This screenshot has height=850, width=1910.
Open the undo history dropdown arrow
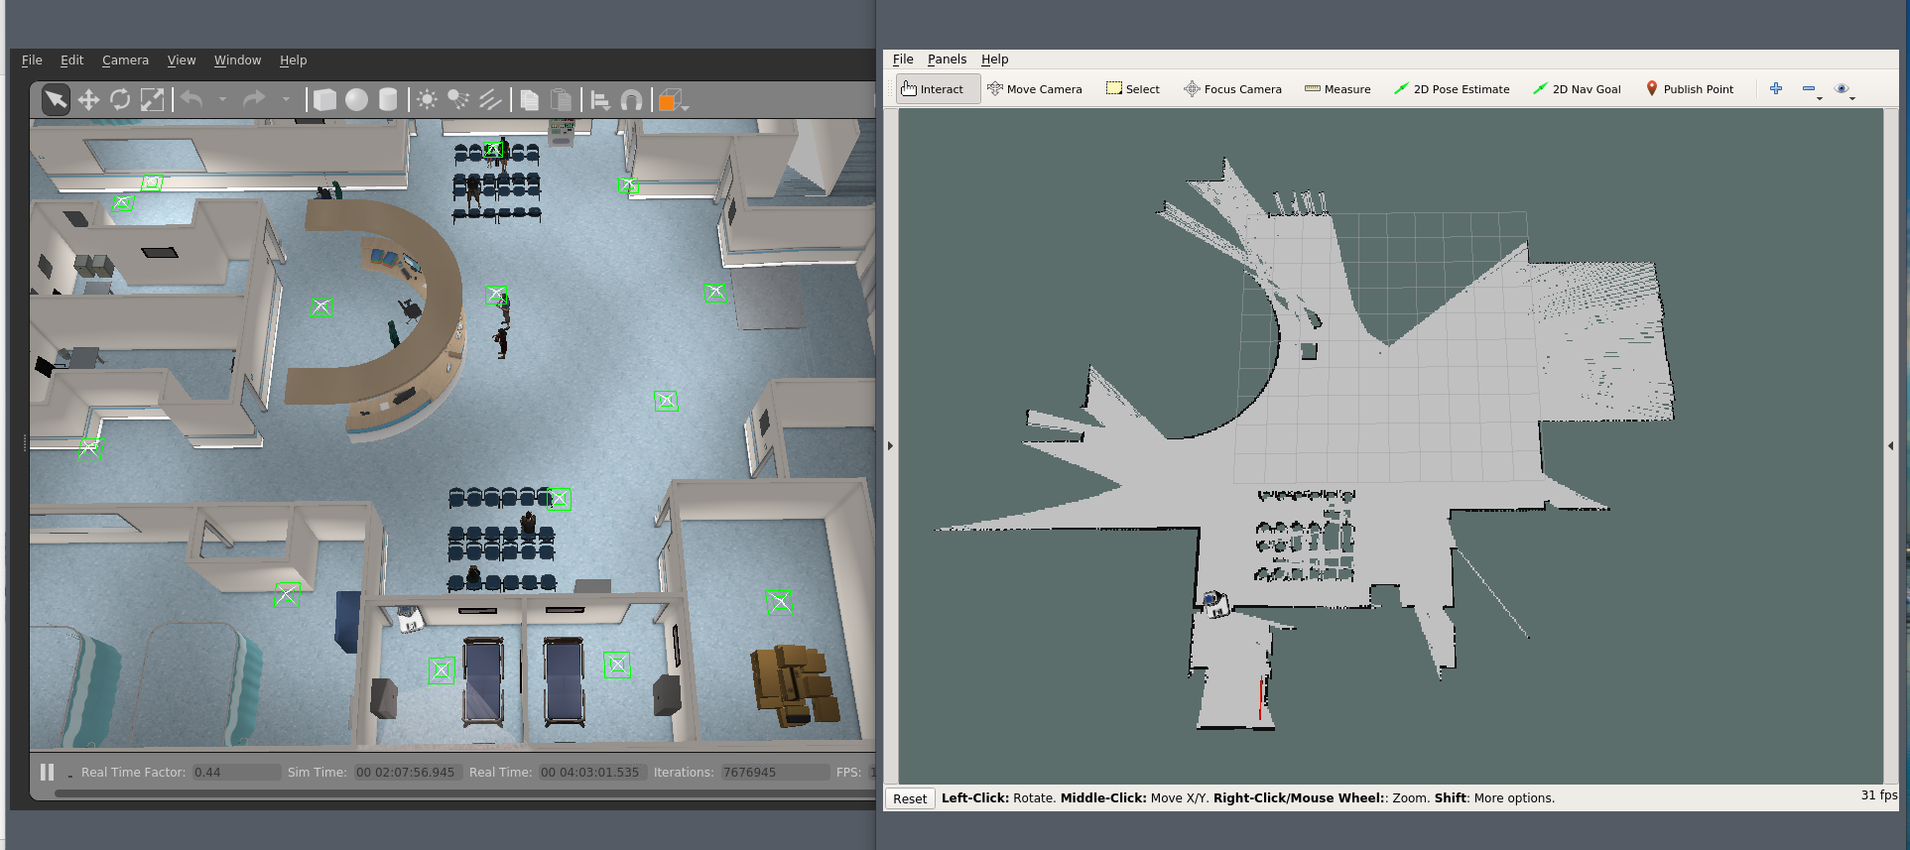[222, 99]
